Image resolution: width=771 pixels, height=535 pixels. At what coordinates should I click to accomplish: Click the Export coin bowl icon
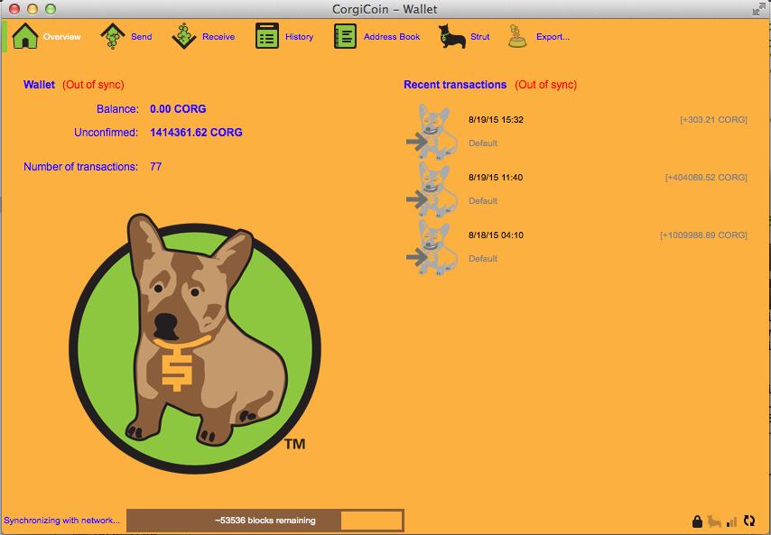coord(517,37)
